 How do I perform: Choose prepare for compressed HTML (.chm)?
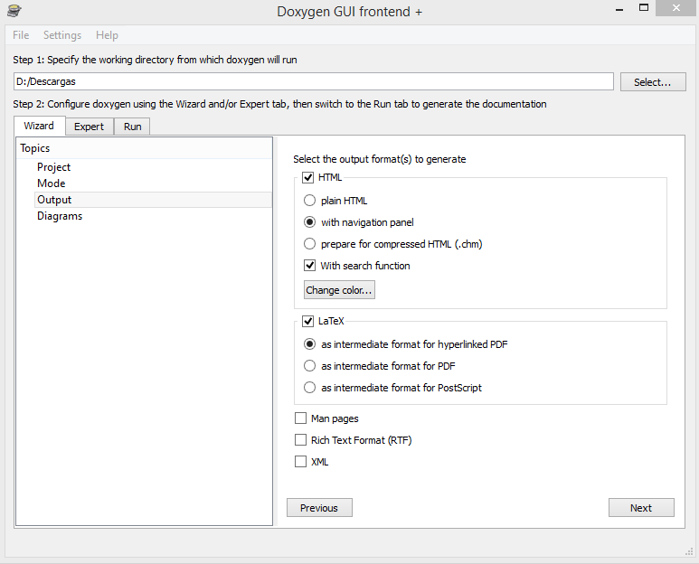310,244
